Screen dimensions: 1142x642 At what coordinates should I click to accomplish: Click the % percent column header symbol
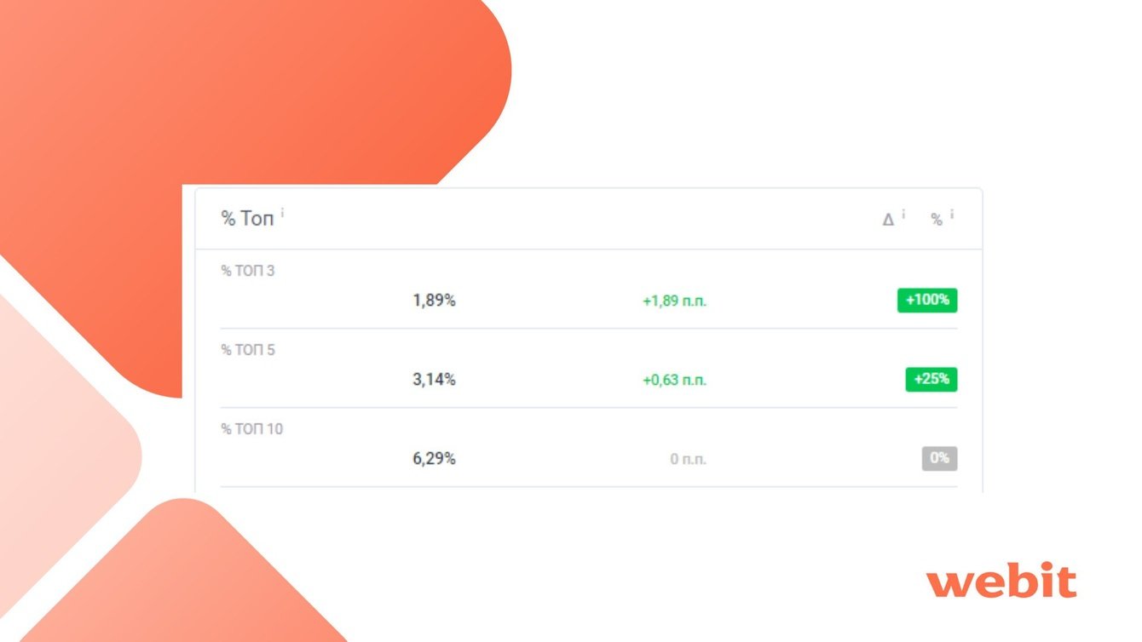click(x=937, y=220)
